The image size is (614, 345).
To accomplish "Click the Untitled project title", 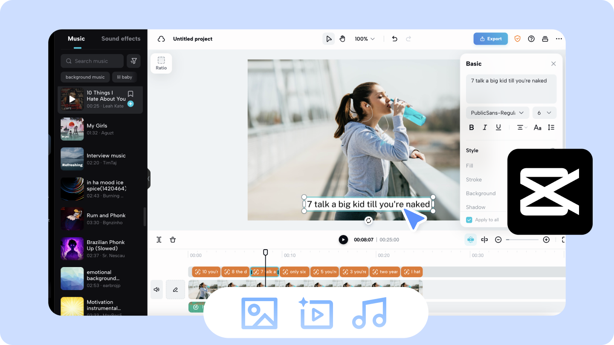I will pyautogui.click(x=193, y=39).
